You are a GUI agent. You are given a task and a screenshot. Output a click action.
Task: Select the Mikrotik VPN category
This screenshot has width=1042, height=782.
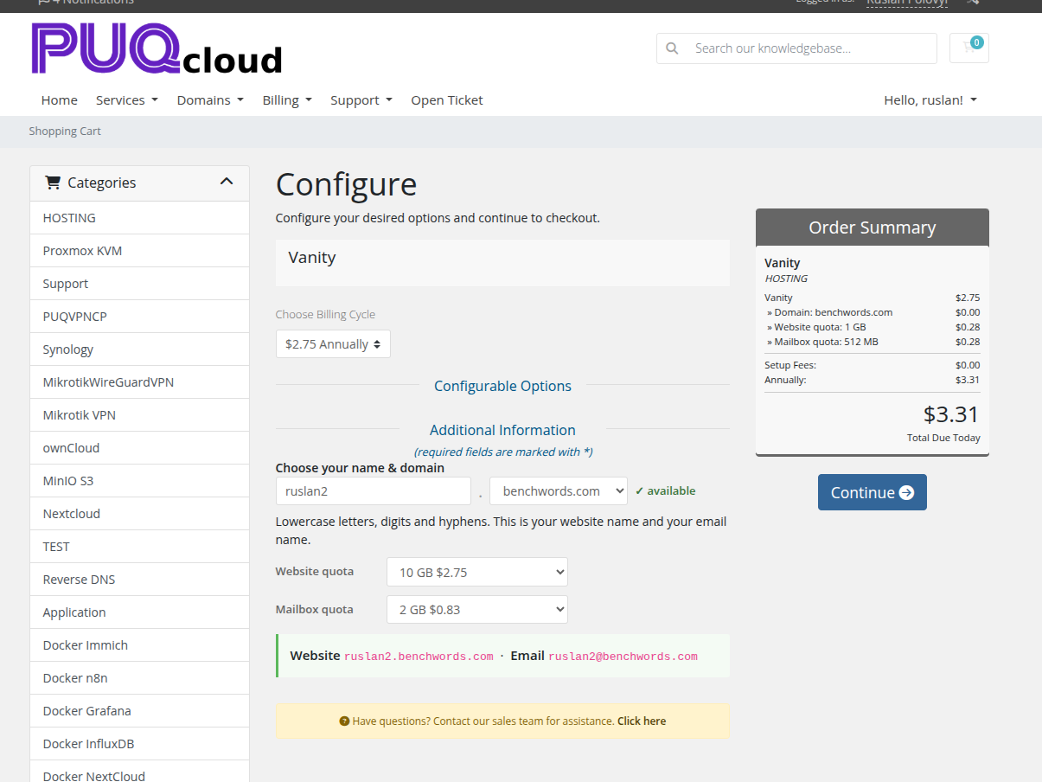pyautogui.click(x=139, y=415)
